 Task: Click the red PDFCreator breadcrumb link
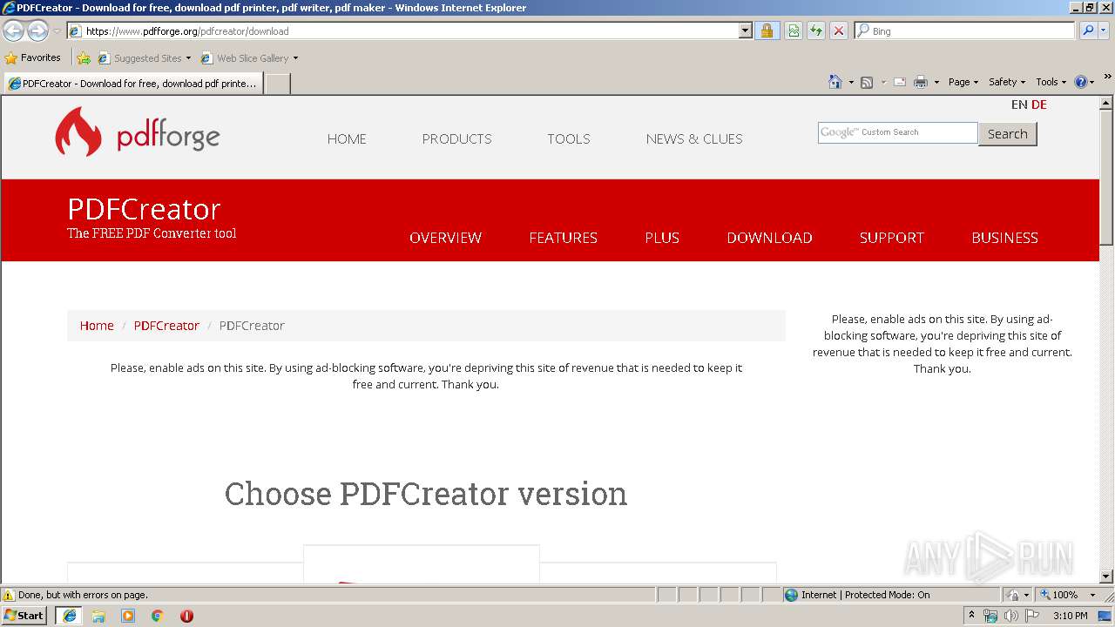click(166, 326)
